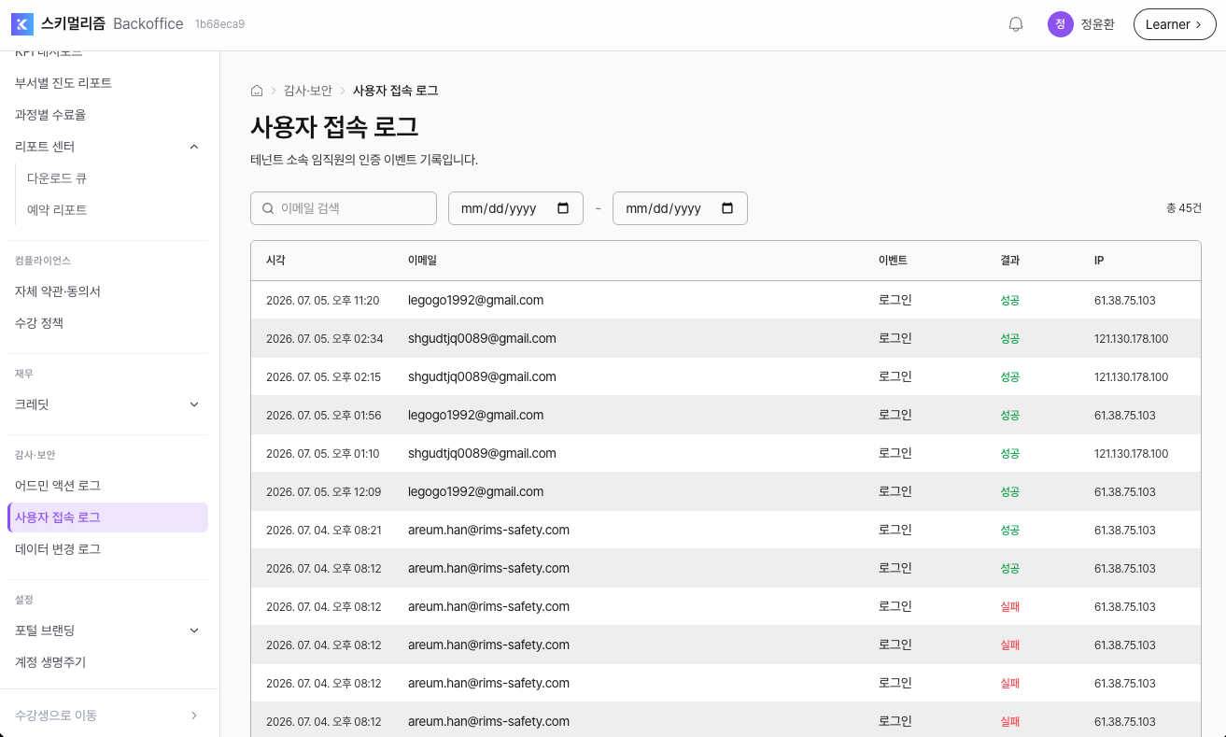Click the 스키멀리즘 logo icon

22,24
